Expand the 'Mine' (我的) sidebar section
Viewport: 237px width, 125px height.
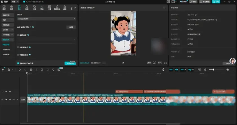pos(8,20)
